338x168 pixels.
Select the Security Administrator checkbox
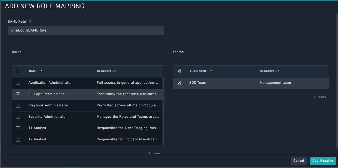pos(18,117)
